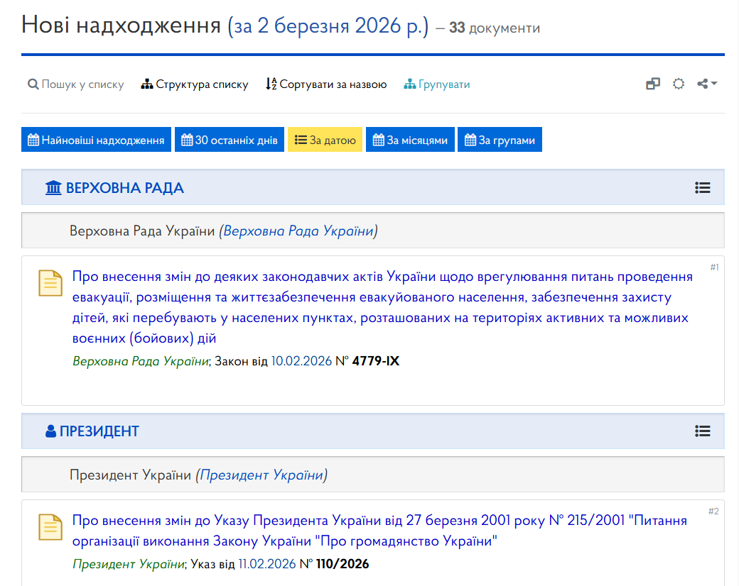Screen dimensions: 739x586
Task: Switch to 30 останніх днів tab
Action: [230, 140]
